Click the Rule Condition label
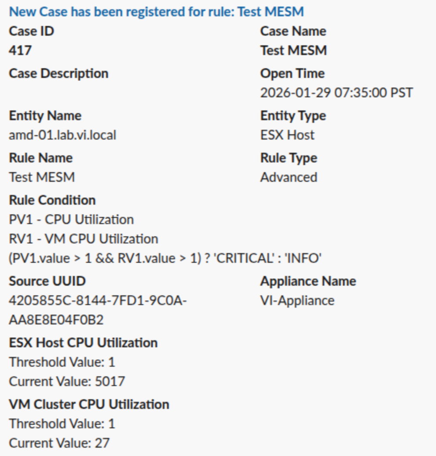This screenshot has height=456, width=436. click(52, 200)
